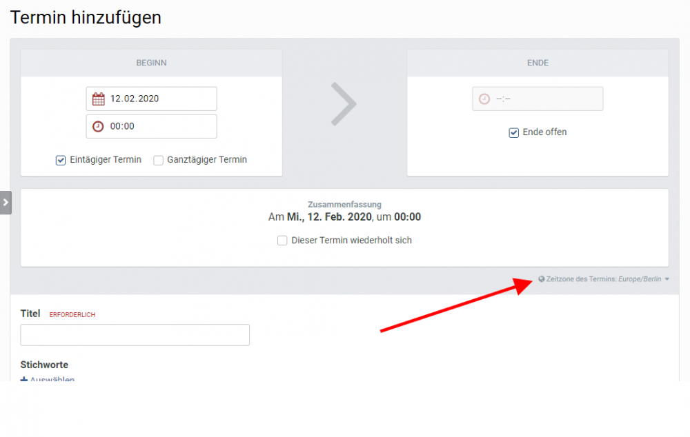
Task: Check Dieser Termin wiederholt sich
Action: point(282,240)
